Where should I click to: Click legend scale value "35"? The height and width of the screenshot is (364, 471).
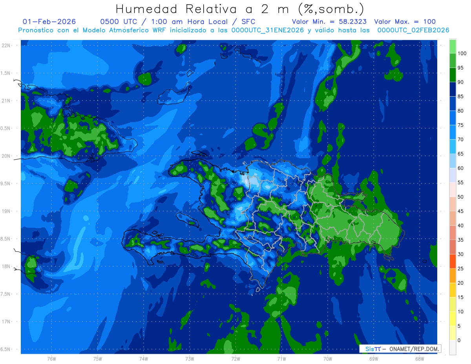pyautogui.click(x=461, y=240)
